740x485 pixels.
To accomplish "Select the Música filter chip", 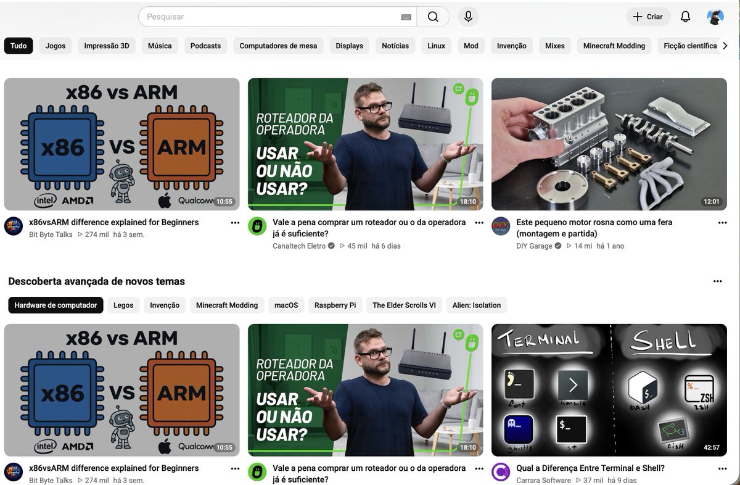I will [x=160, y=46].
